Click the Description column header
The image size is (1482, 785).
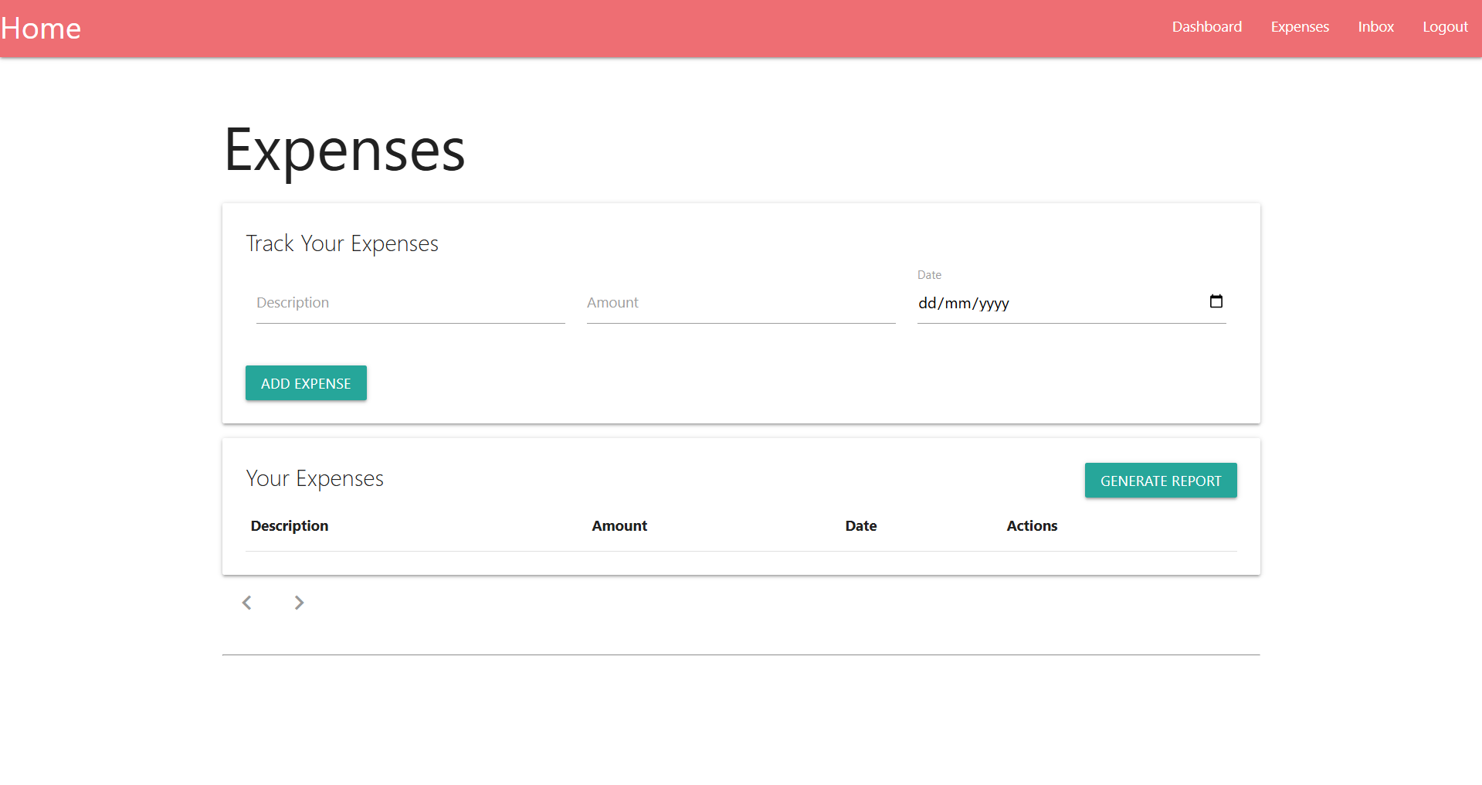(290, 526)
